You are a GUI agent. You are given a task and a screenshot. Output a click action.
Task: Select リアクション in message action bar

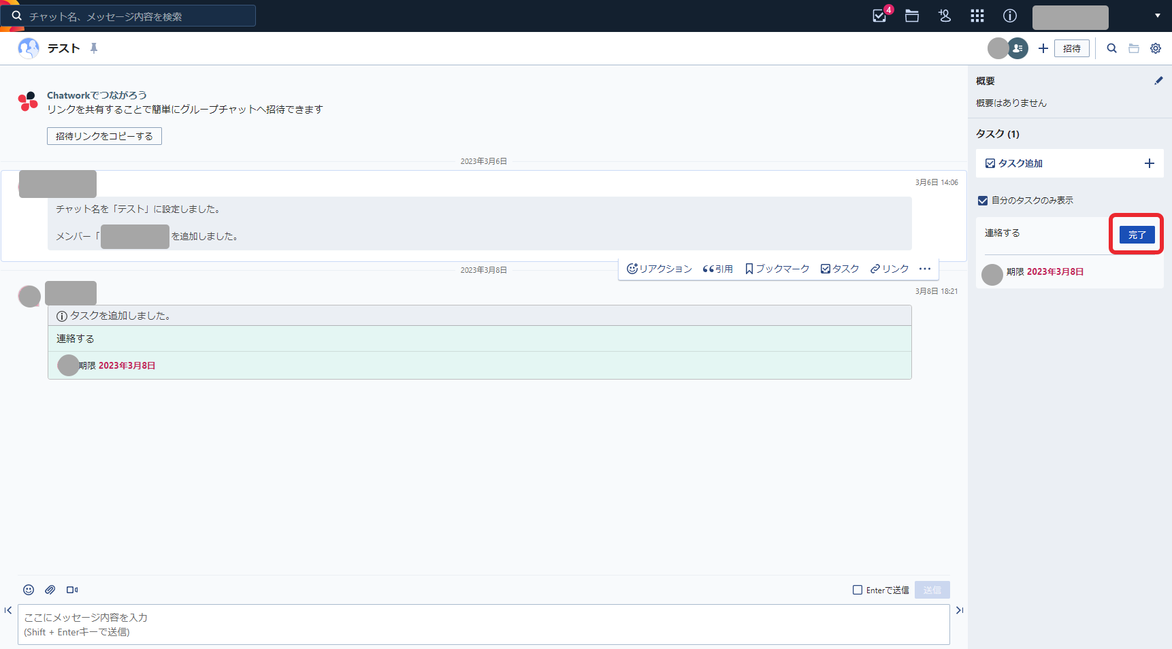click(659, 269)
